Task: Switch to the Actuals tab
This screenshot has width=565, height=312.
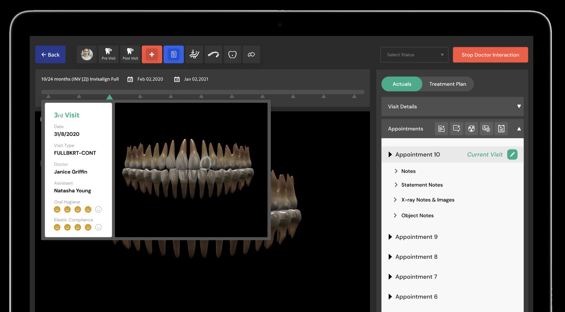Action: 402,84
